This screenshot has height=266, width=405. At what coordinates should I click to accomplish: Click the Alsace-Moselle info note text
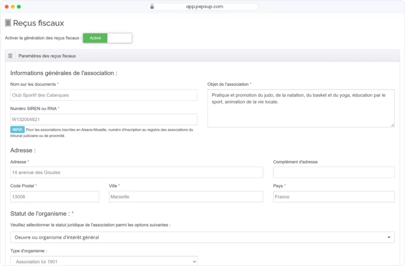click(x=102, y=133)
